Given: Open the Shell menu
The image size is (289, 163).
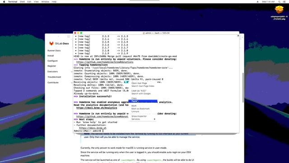Looking at the screenshot, I should tap(22, 2).
